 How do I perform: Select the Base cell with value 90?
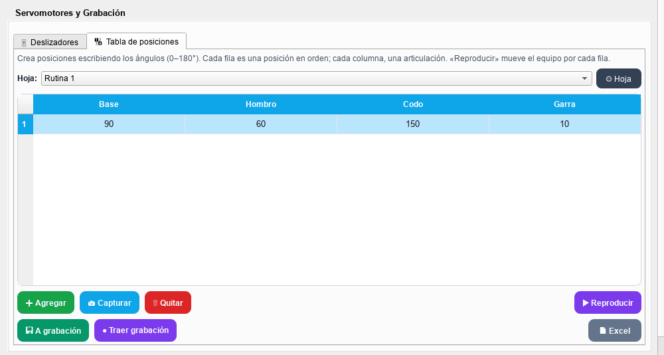click(109, 124)
